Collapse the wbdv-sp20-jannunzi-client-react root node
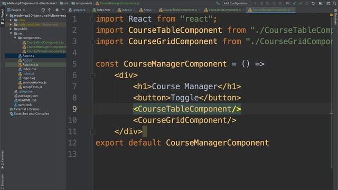338x190 pixels. [7, 15]
